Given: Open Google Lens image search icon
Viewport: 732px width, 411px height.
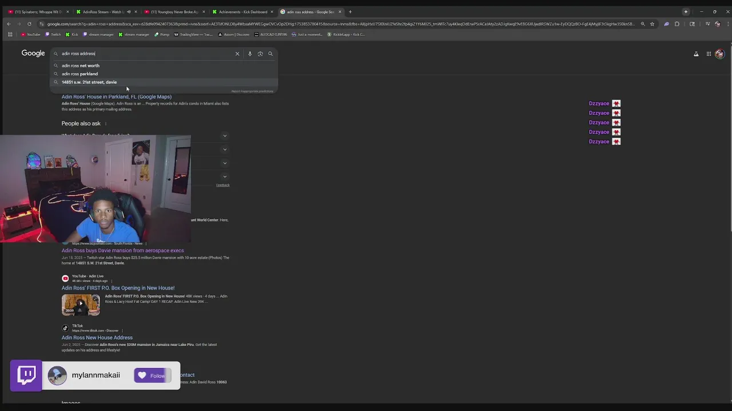Looking at the screenshot, I should coord(260,54).
